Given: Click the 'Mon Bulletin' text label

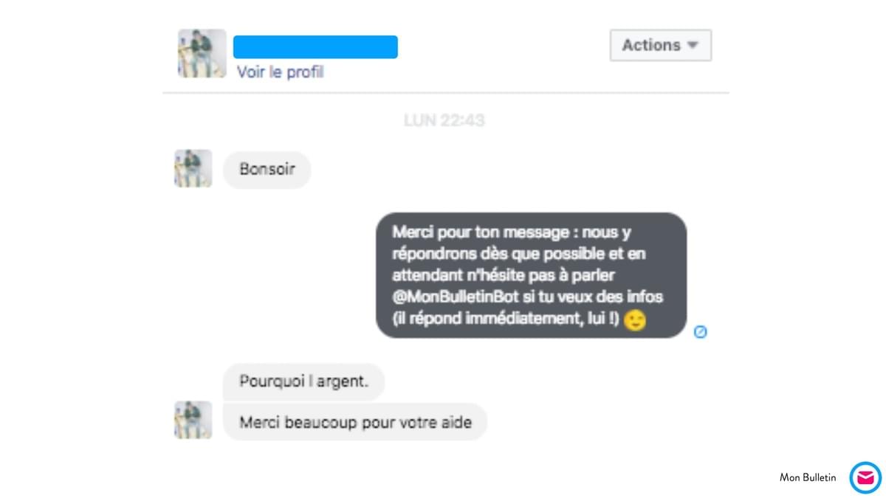Looking at the screenshot, I should [x=808, y=477].
